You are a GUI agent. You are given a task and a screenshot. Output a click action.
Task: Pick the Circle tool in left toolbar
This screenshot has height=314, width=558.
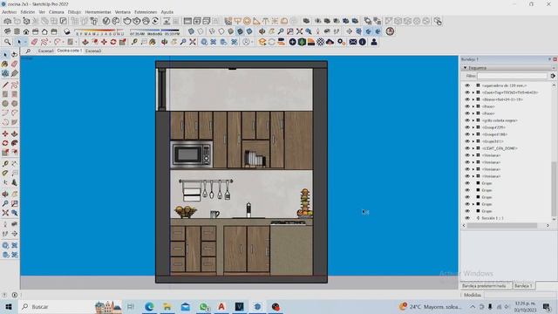pos(5,103)
